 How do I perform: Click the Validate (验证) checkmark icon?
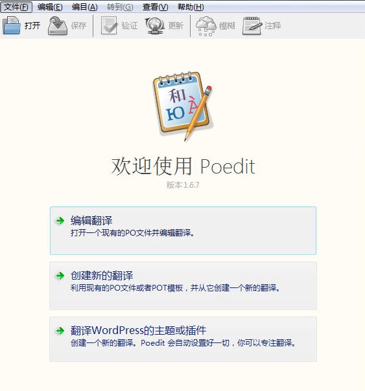tap(109, 25)
